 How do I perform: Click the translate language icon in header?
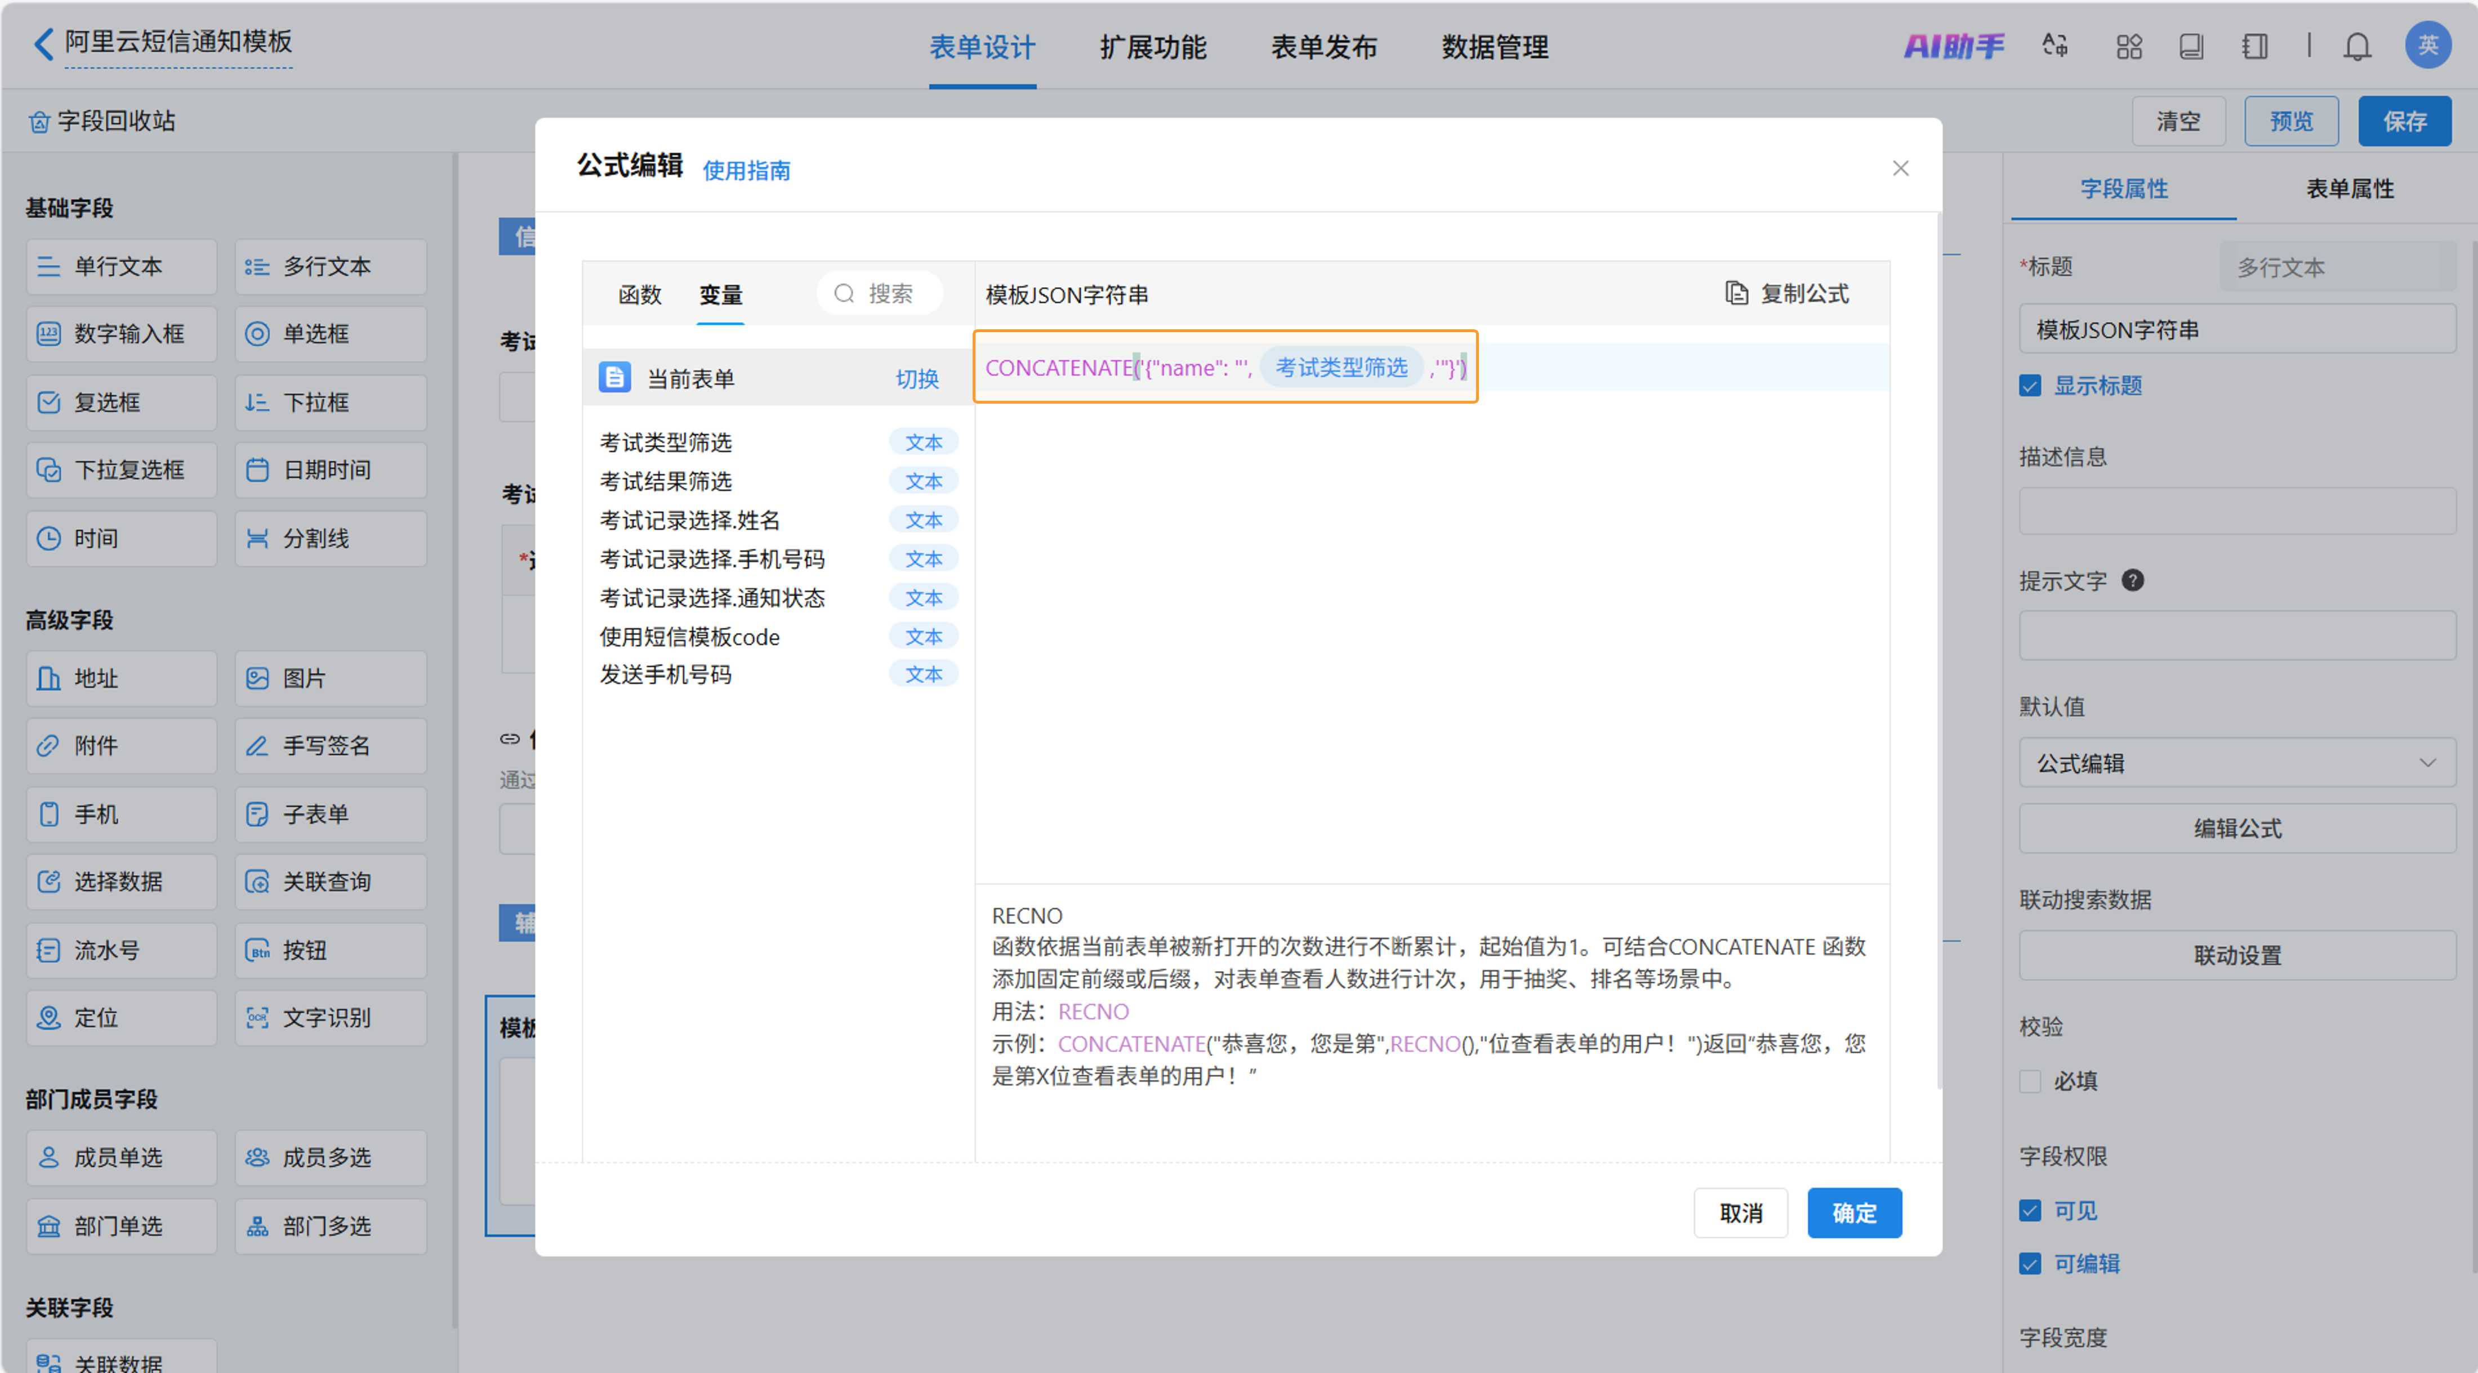(2054, 46)
